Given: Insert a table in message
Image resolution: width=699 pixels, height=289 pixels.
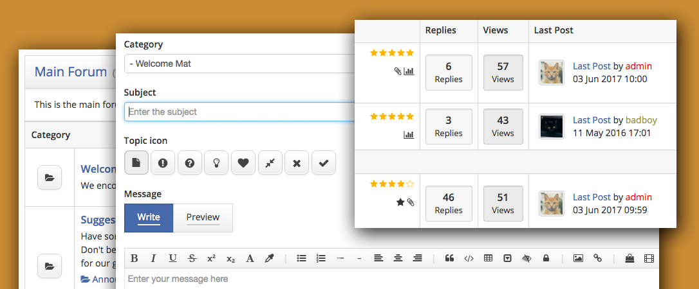Looking at the screenshot, I should pyautogui.click(x=488, y=258).
